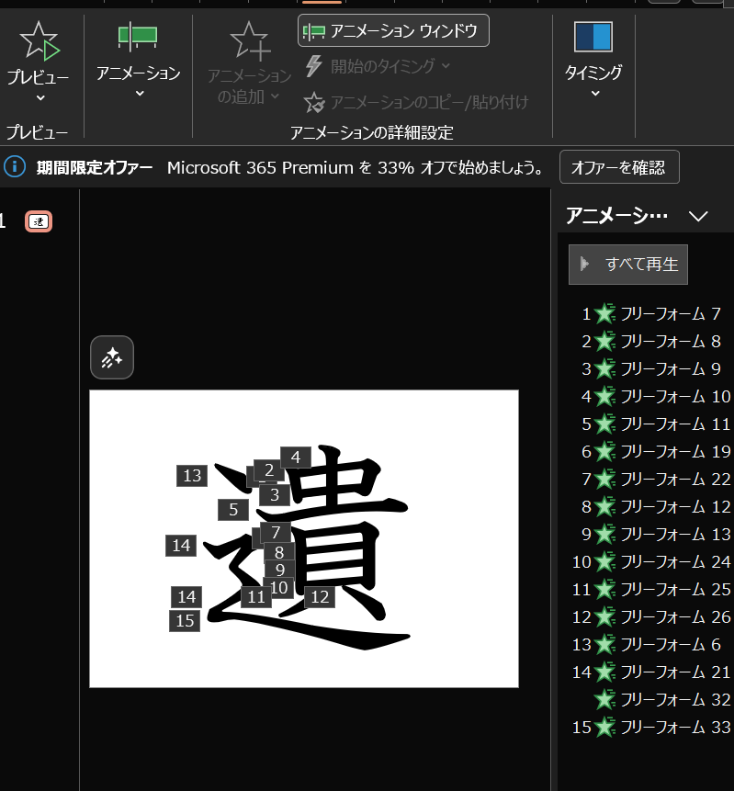Viewport: 734px width, 791px height.
Task: Click the star icon beside フリーフォーム 6
Action: [604, 645]
